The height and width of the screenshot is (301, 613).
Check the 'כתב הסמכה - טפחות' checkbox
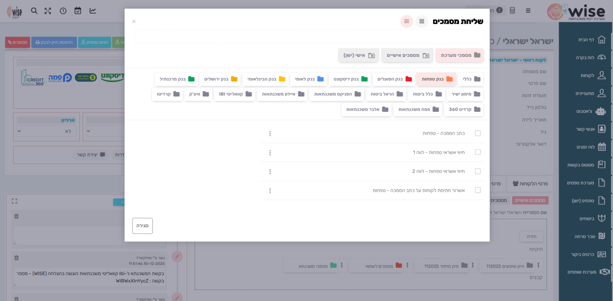478,133
